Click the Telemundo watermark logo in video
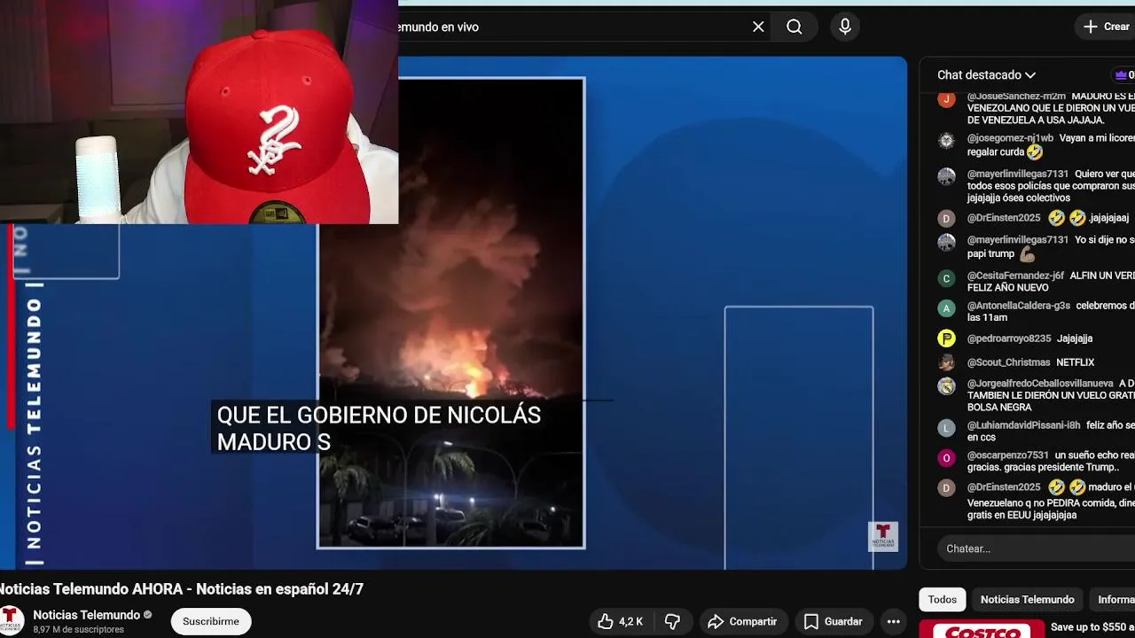This screenshot has height=638, width=1135. (x=882, y=536)
